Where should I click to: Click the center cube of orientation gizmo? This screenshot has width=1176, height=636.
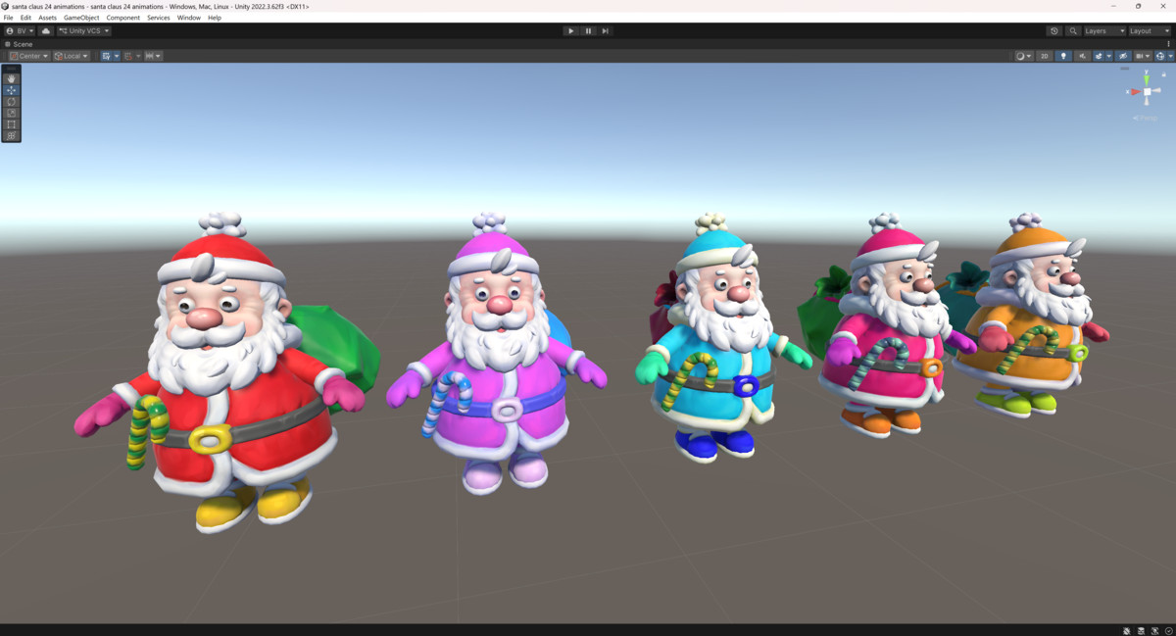point(1147,92)
